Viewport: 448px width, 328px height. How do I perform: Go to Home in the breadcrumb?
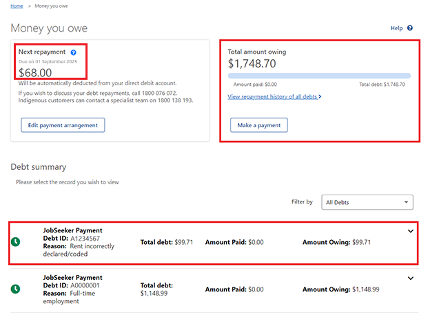click(17, 6)
